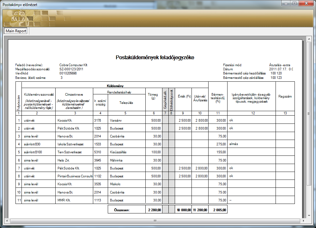Close the Postakönyv előnézet window
The width and height of the screenshot is (316, 228).
click(307, 3)
